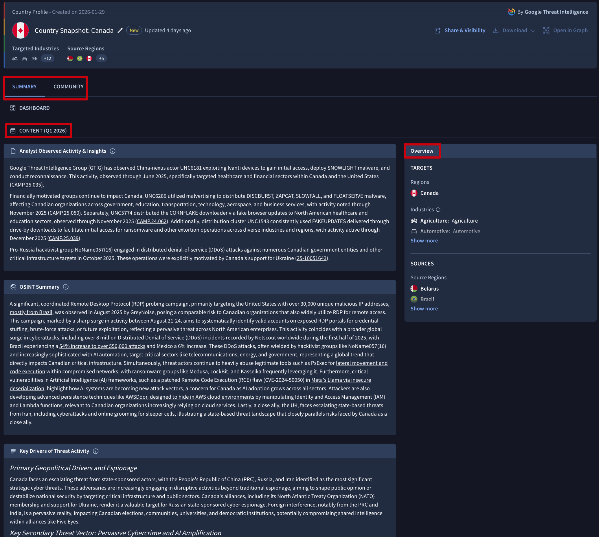Image resolution: width=599 pixels, height=537 pixels.
Task: Expand the +5 source regions badge
Action: (101, 58)
